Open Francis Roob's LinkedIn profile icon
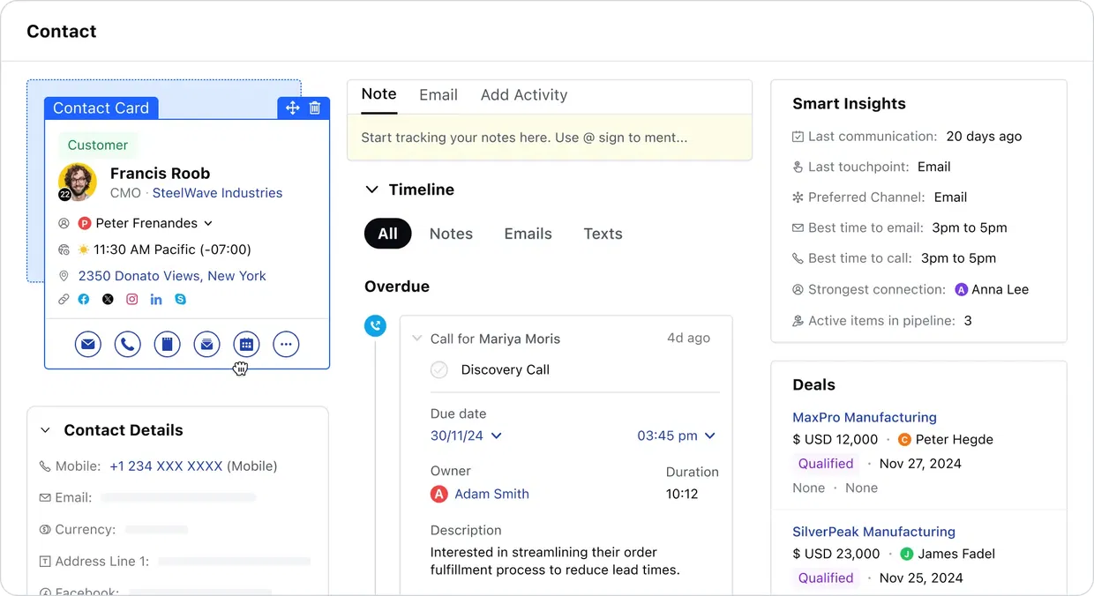 pos(156,300)
